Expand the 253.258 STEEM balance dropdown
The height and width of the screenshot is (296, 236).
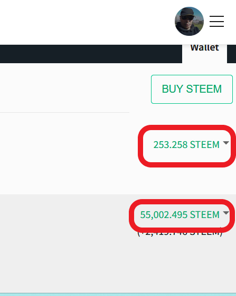click(191, 145)
